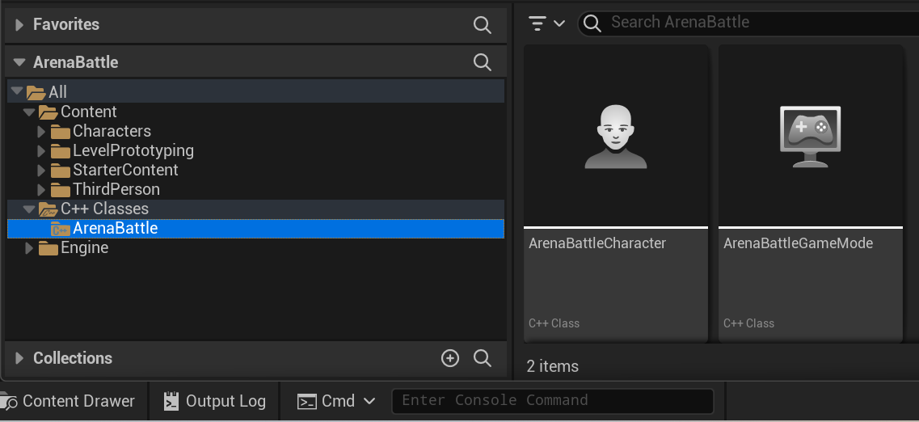919x422 pixels.
Task: Click the Output Log icon
Action: pos(171,401)
